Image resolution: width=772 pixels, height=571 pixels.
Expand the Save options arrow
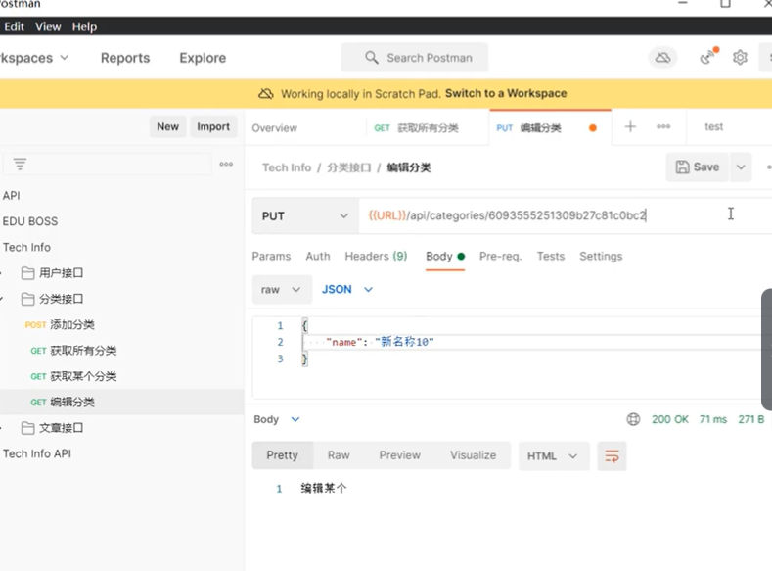[741, 167]
